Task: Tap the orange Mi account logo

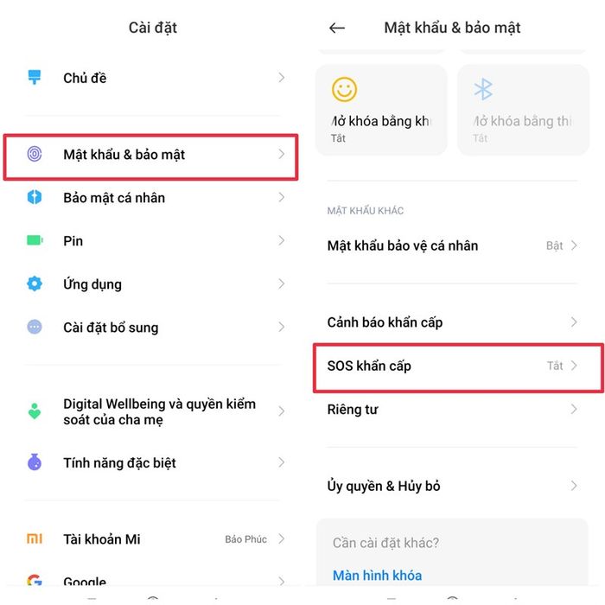Action: [x=35, y=538]
